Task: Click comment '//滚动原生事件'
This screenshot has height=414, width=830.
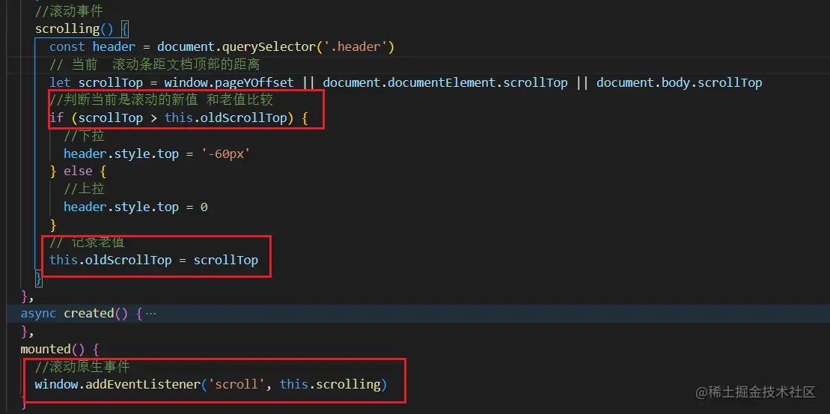Action: click(82, 366)
